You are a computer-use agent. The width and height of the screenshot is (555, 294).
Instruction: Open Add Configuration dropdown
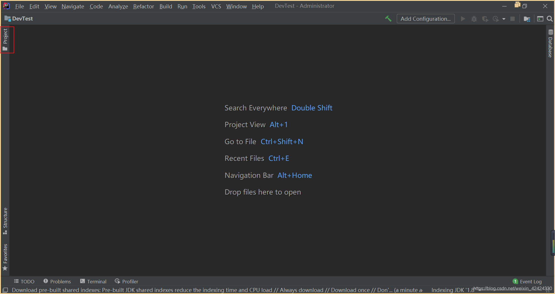tap(425, 19)
